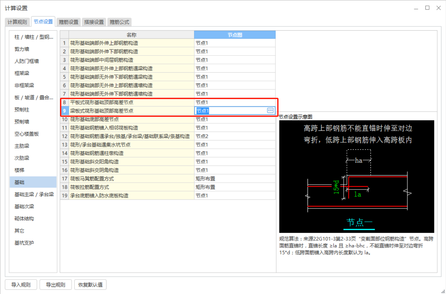Switch to the 计算规则 tab

(x=17, y=22)
